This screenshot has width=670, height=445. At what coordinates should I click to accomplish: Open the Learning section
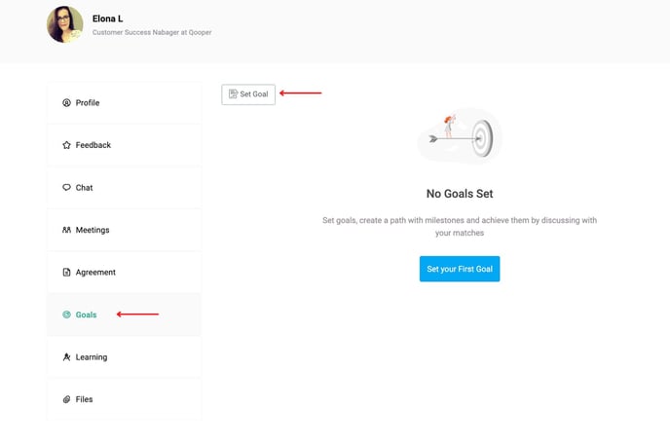pyautogui.click(x=92, y=357)
